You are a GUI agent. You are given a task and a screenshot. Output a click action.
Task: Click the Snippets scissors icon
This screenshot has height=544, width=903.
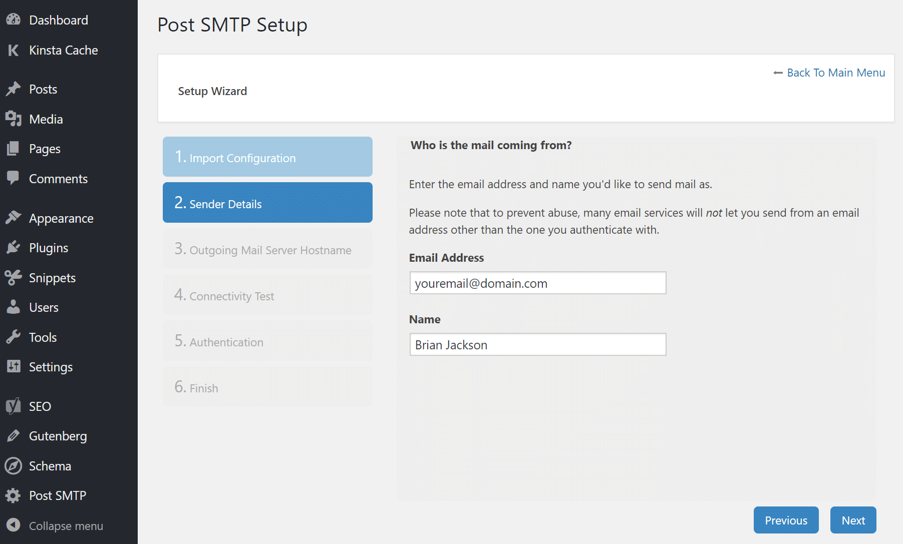click(14, 277)
